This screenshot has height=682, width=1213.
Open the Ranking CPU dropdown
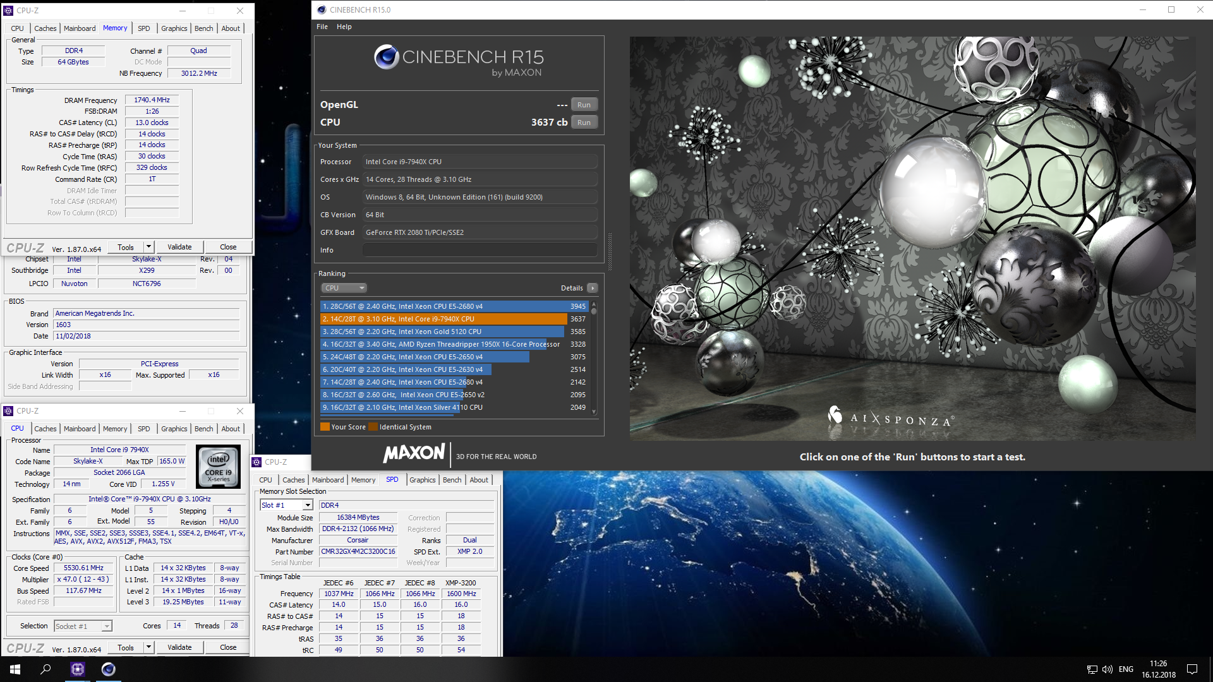[344, 288]
